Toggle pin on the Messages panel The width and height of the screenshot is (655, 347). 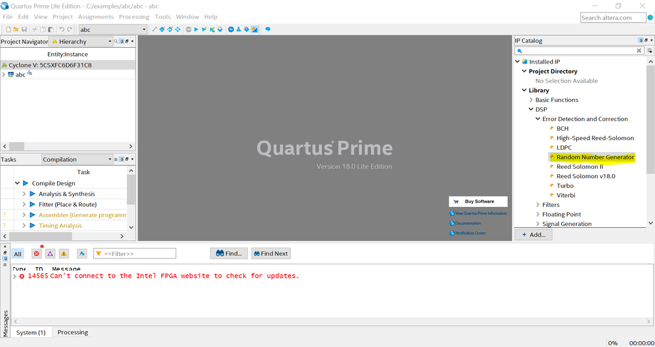[x=5, y=259]
